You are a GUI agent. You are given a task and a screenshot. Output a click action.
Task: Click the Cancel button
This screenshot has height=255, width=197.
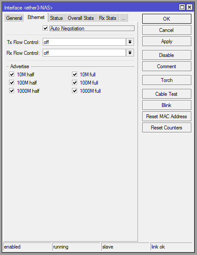pyautogui.click(x=167, y=30)
